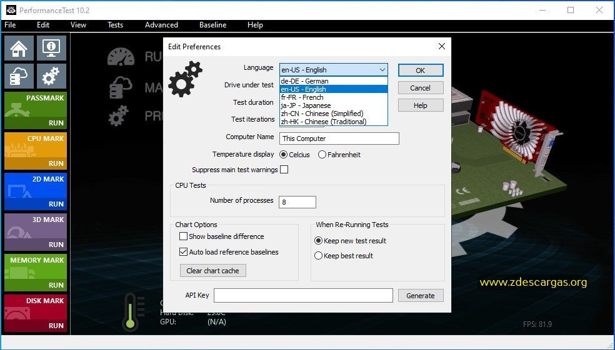Open the Preferences gears sidebar icon
Viewport: 615px width, 350px height.
(x=51, y=76)
